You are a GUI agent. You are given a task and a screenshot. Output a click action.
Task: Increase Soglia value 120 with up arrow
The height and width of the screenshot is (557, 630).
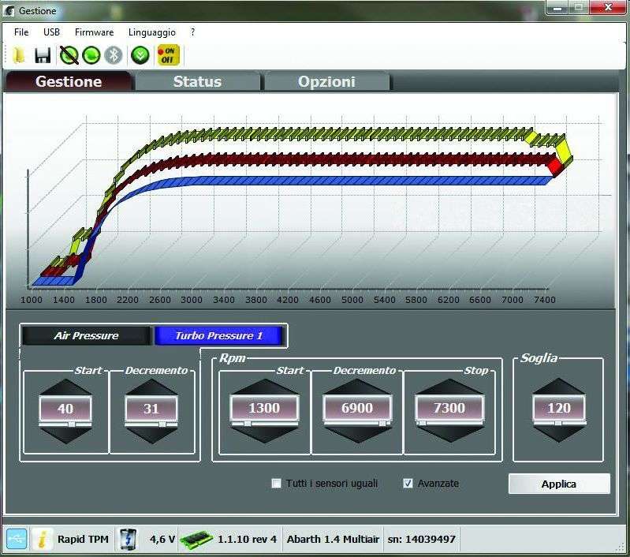(x=559, y=387)
